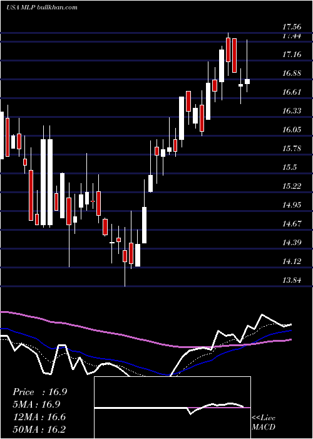313x439 pixels.
Task: Click the 15.5 price axis label
Action: [x=289, y=167]
